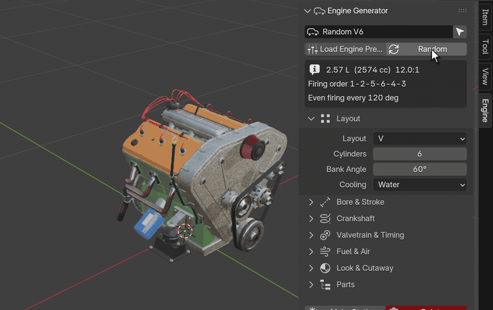Viewport: 493px width, 310px height.
Task: Click the Layout grid-dots icon
Action: pyautogui.click(x=325, y=119)
